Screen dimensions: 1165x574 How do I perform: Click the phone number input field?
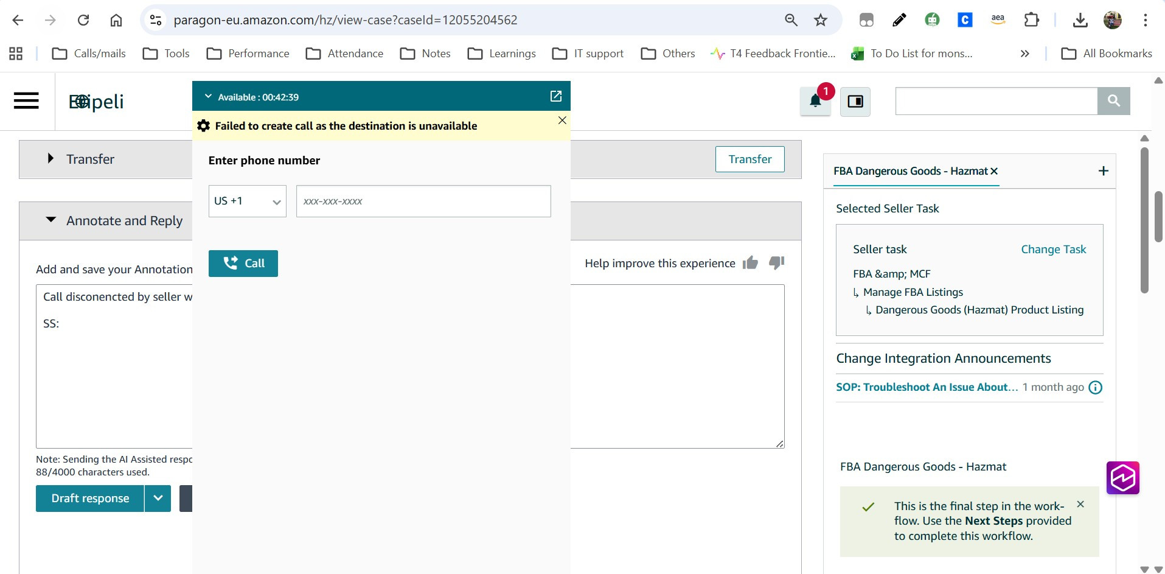[x=423, y=201]
